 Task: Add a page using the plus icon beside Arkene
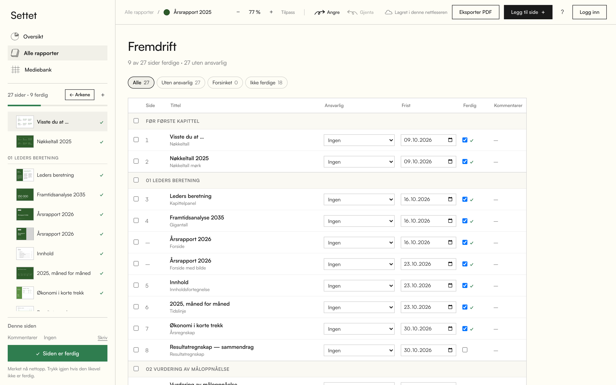click(x=103, y=95)
